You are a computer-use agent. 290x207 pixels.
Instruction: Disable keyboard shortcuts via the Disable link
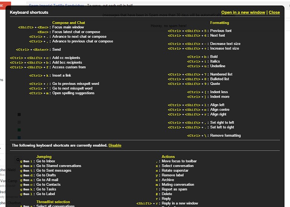pyautogui.click(x=115, y=145)
